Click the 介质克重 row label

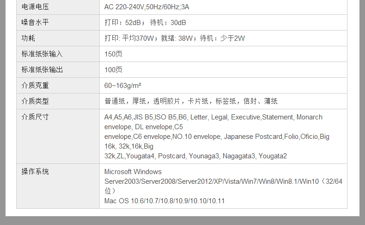[x=35, y=85]
